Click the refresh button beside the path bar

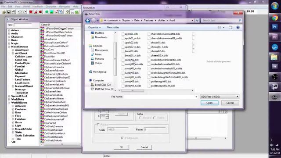(197, 21)
